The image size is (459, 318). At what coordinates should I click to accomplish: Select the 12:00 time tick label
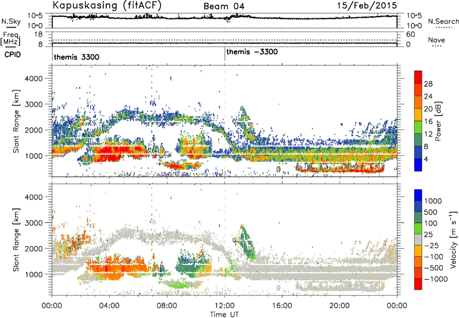224,306
